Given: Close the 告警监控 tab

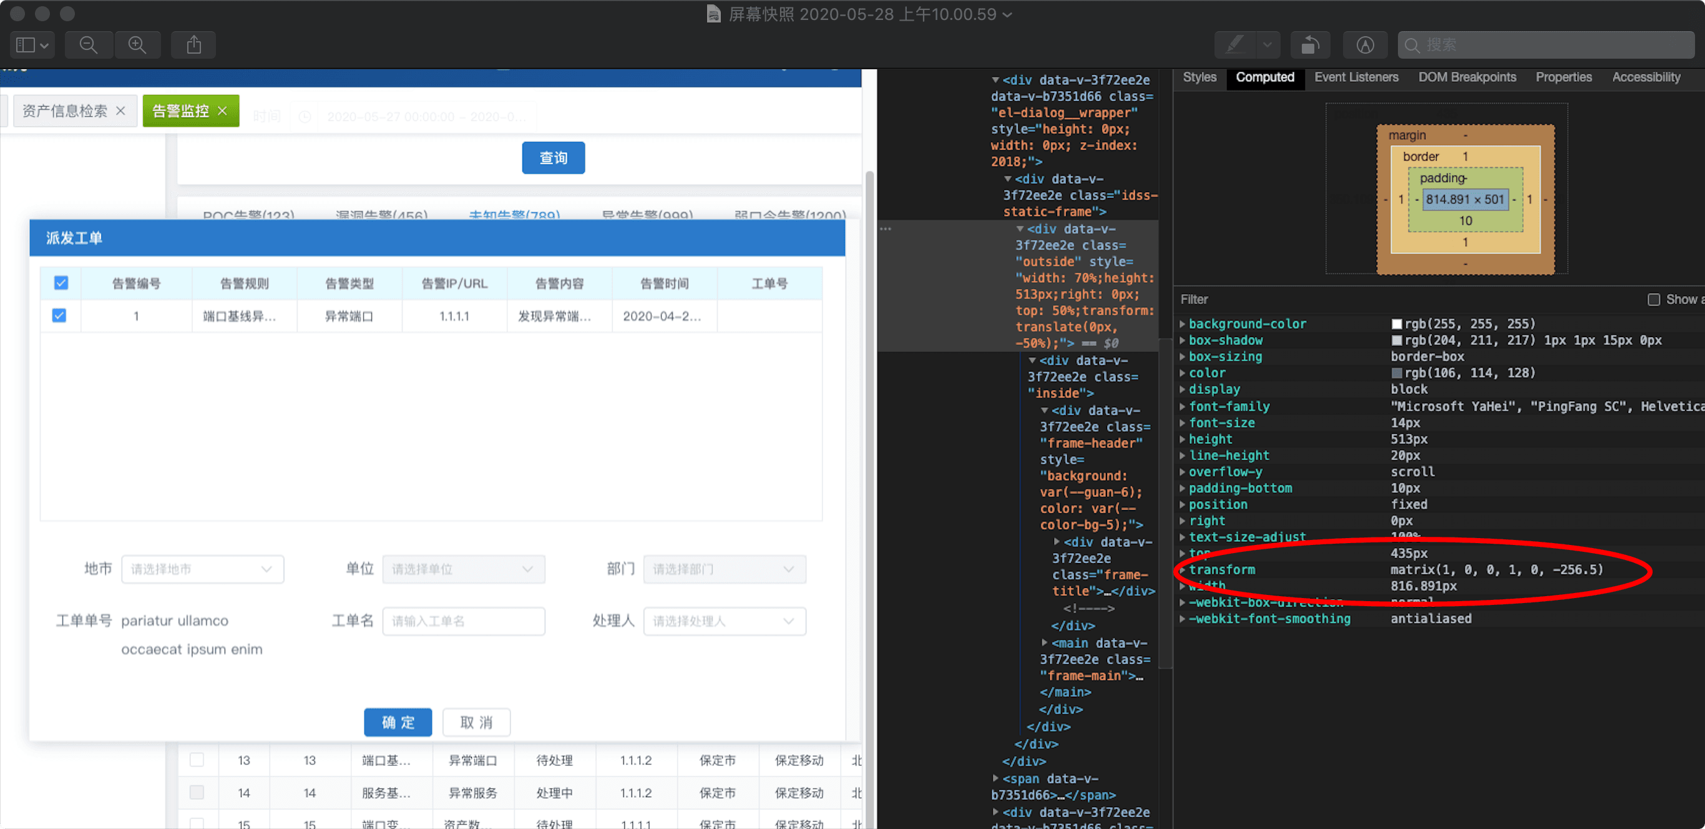Looking at the screenshot, I should (x=222, y=110).
